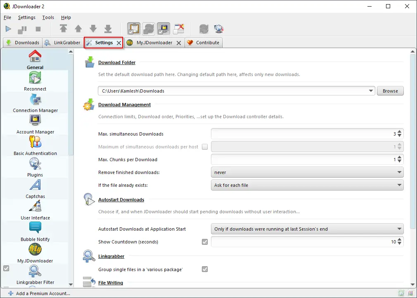The height and width of the screenshot is (298, 417).
Task: Click the settings sidebar scrollbar thumb
Action: point(71,105)
